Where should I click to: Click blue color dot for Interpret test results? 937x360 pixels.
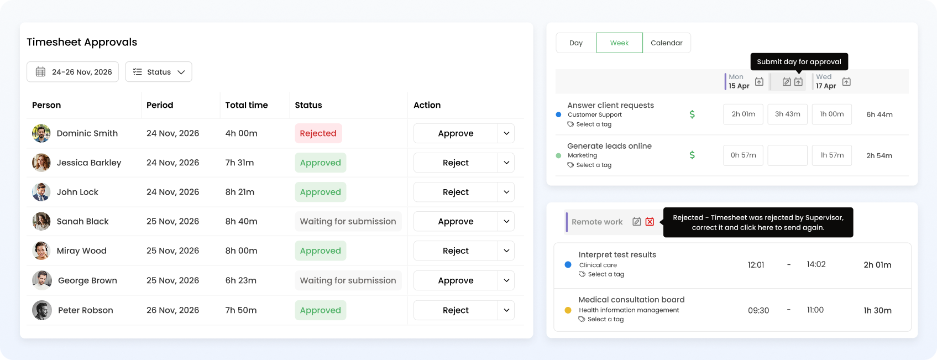pos(568,265)
